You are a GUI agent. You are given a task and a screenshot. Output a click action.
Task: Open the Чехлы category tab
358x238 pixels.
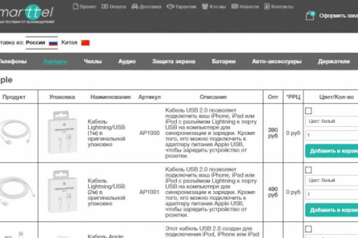pyautogui.click(x=92, y=61)
